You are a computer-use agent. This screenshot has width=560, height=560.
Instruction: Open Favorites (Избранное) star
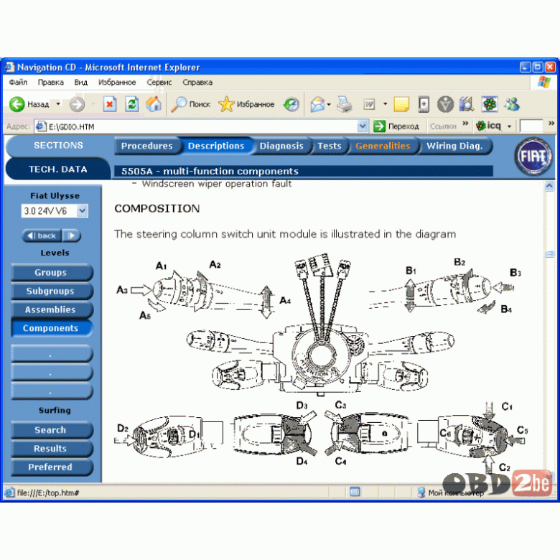[226, 104]
